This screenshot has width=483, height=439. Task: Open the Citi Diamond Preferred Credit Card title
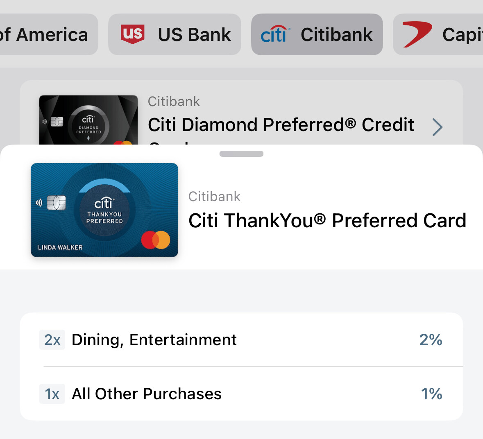[281, 125]
